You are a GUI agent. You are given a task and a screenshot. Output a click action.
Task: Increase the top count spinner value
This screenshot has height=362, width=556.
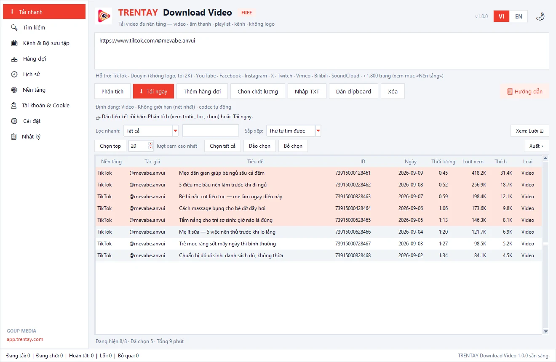click(151, 144)
